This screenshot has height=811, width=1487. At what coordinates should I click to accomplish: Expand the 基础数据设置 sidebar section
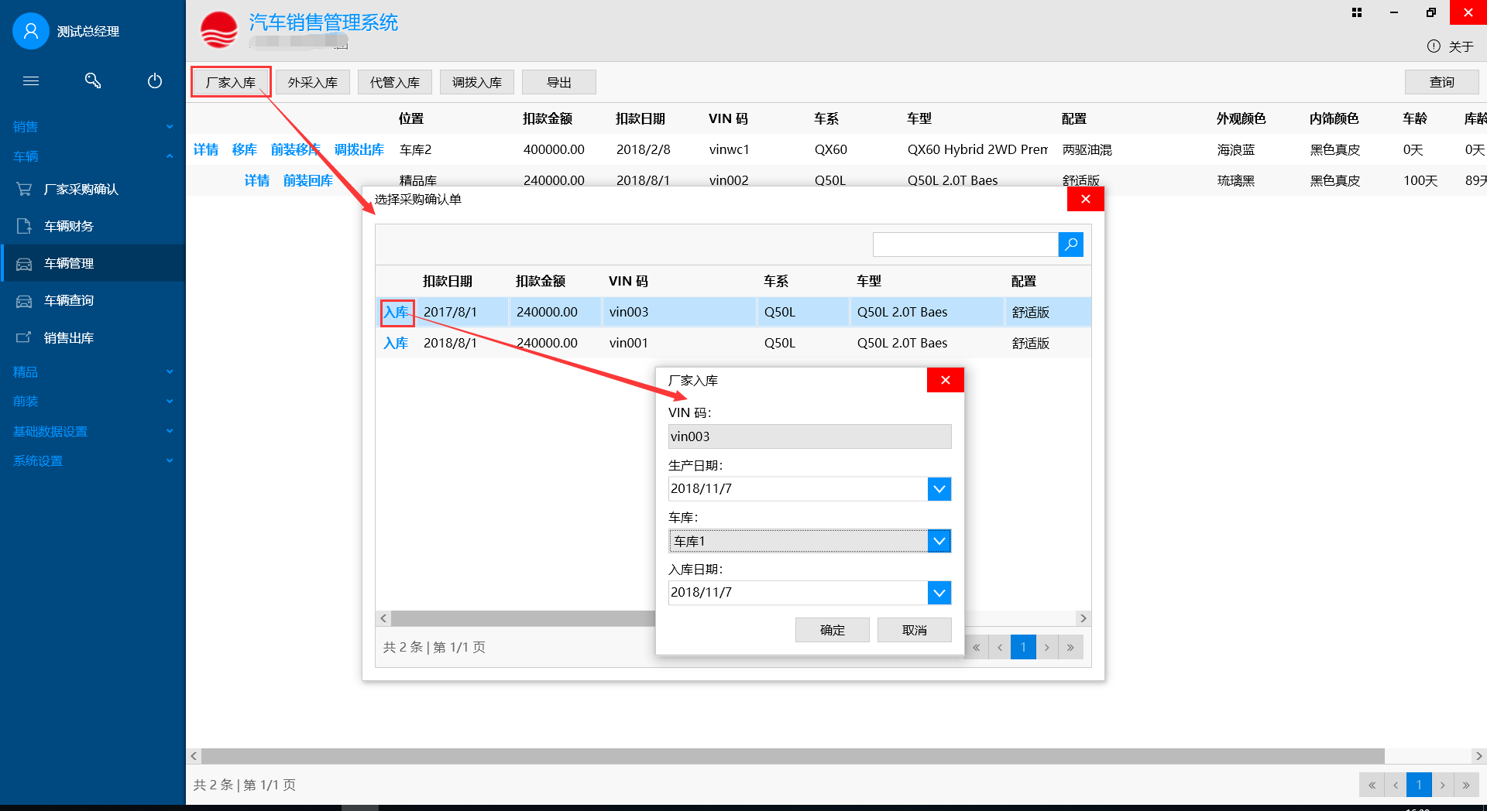[93, 431]
